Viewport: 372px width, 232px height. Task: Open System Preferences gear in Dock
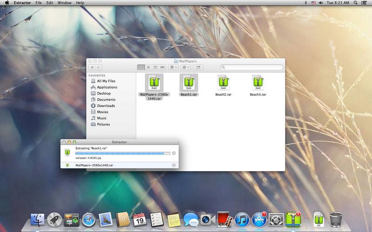click(276, 219)
